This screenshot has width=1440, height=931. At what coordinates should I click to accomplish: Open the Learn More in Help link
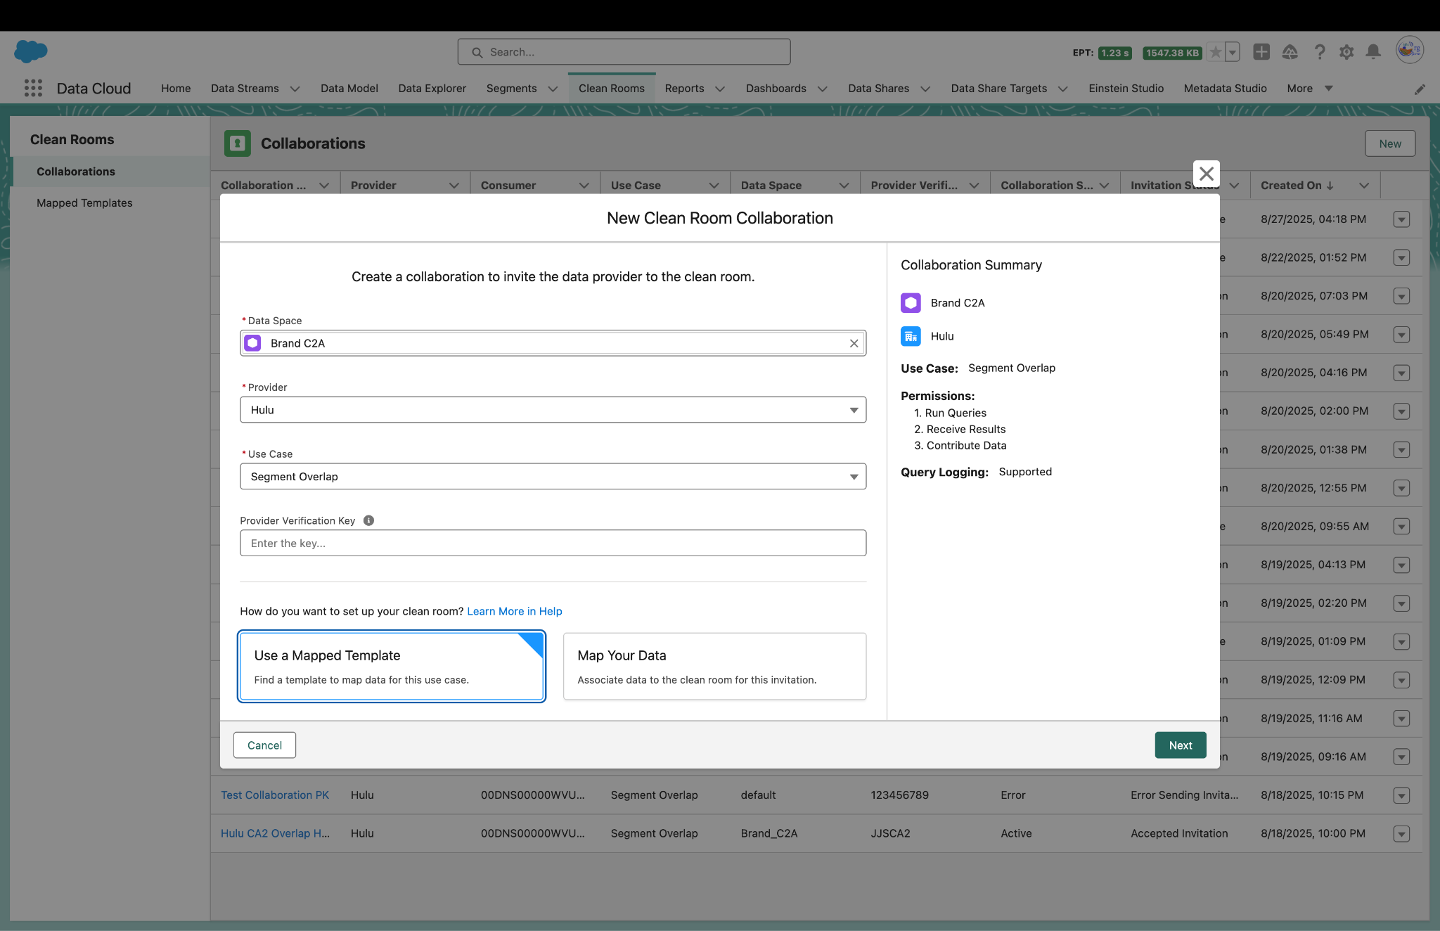tap(515, 611)
